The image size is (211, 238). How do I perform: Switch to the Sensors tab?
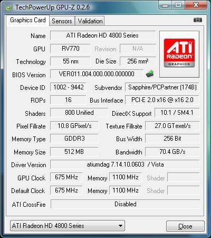pos(62,21)
